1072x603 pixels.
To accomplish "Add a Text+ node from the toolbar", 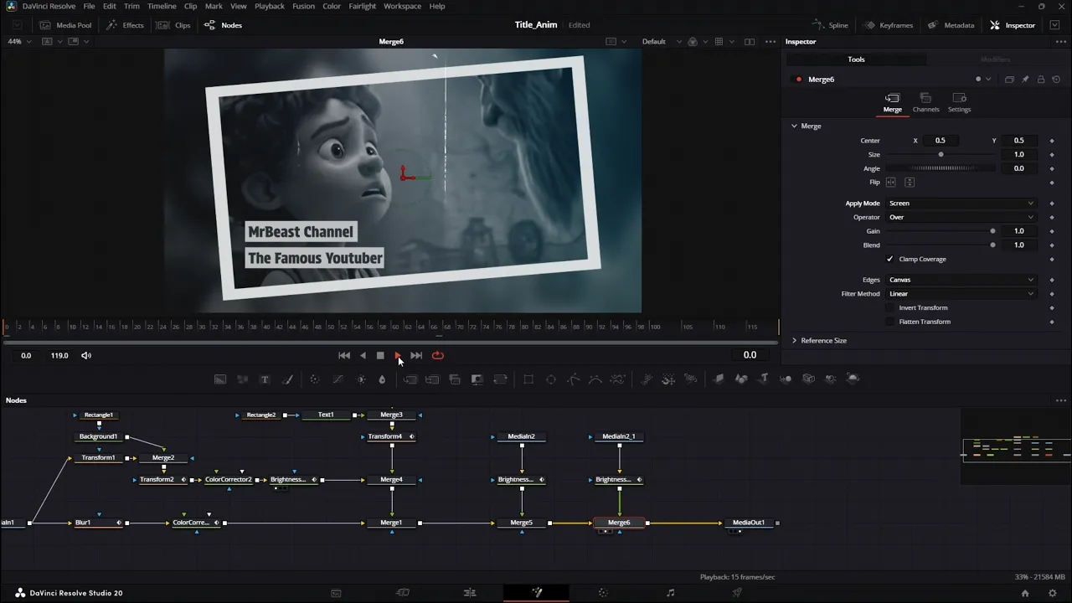I will tap(265, 379).
